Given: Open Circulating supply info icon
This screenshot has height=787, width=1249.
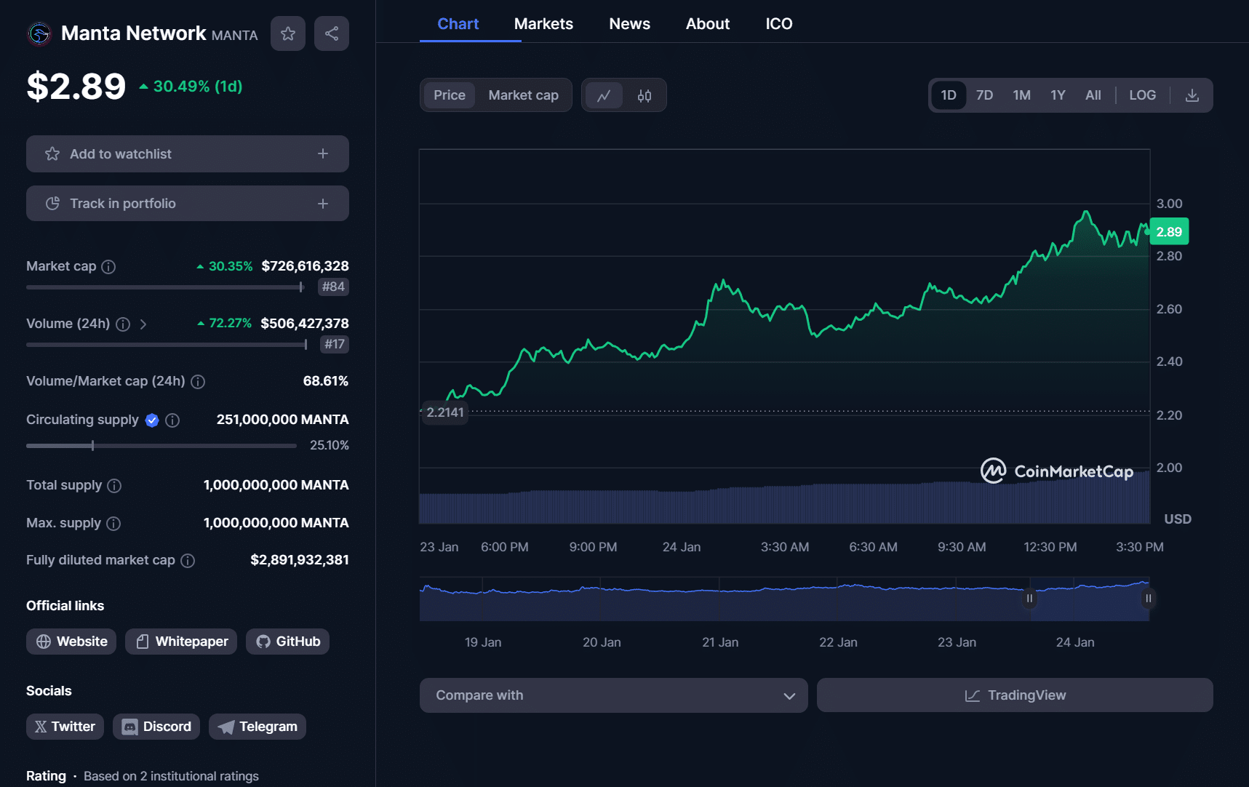Looking at the screenshot, I should [172, 420].
